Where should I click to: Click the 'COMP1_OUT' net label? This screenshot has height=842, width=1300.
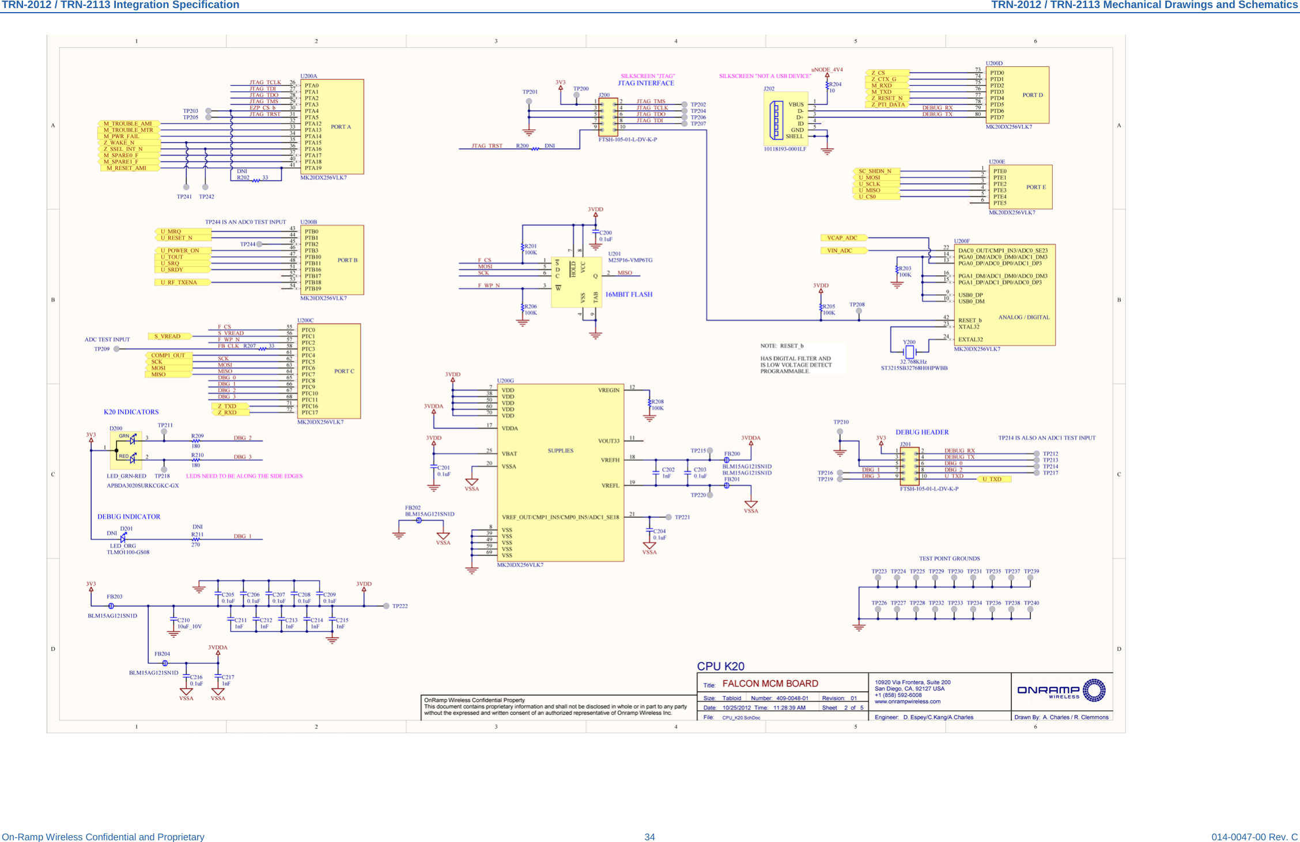pos(168,355)
